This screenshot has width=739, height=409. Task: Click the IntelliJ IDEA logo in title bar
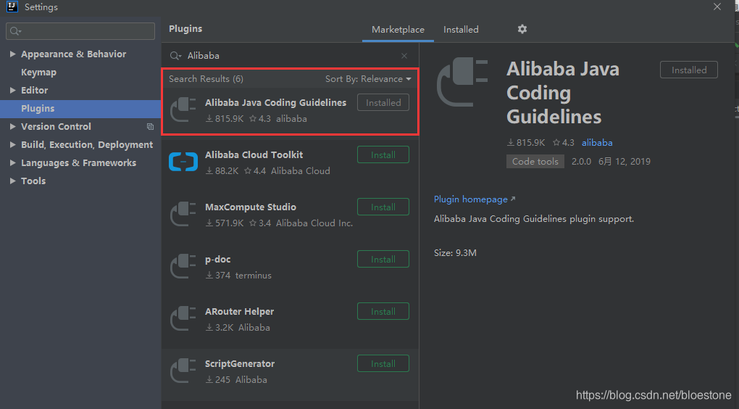click(x=12, y=7)
